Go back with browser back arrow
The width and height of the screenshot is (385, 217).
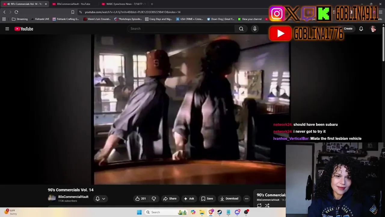coord(4,12)
